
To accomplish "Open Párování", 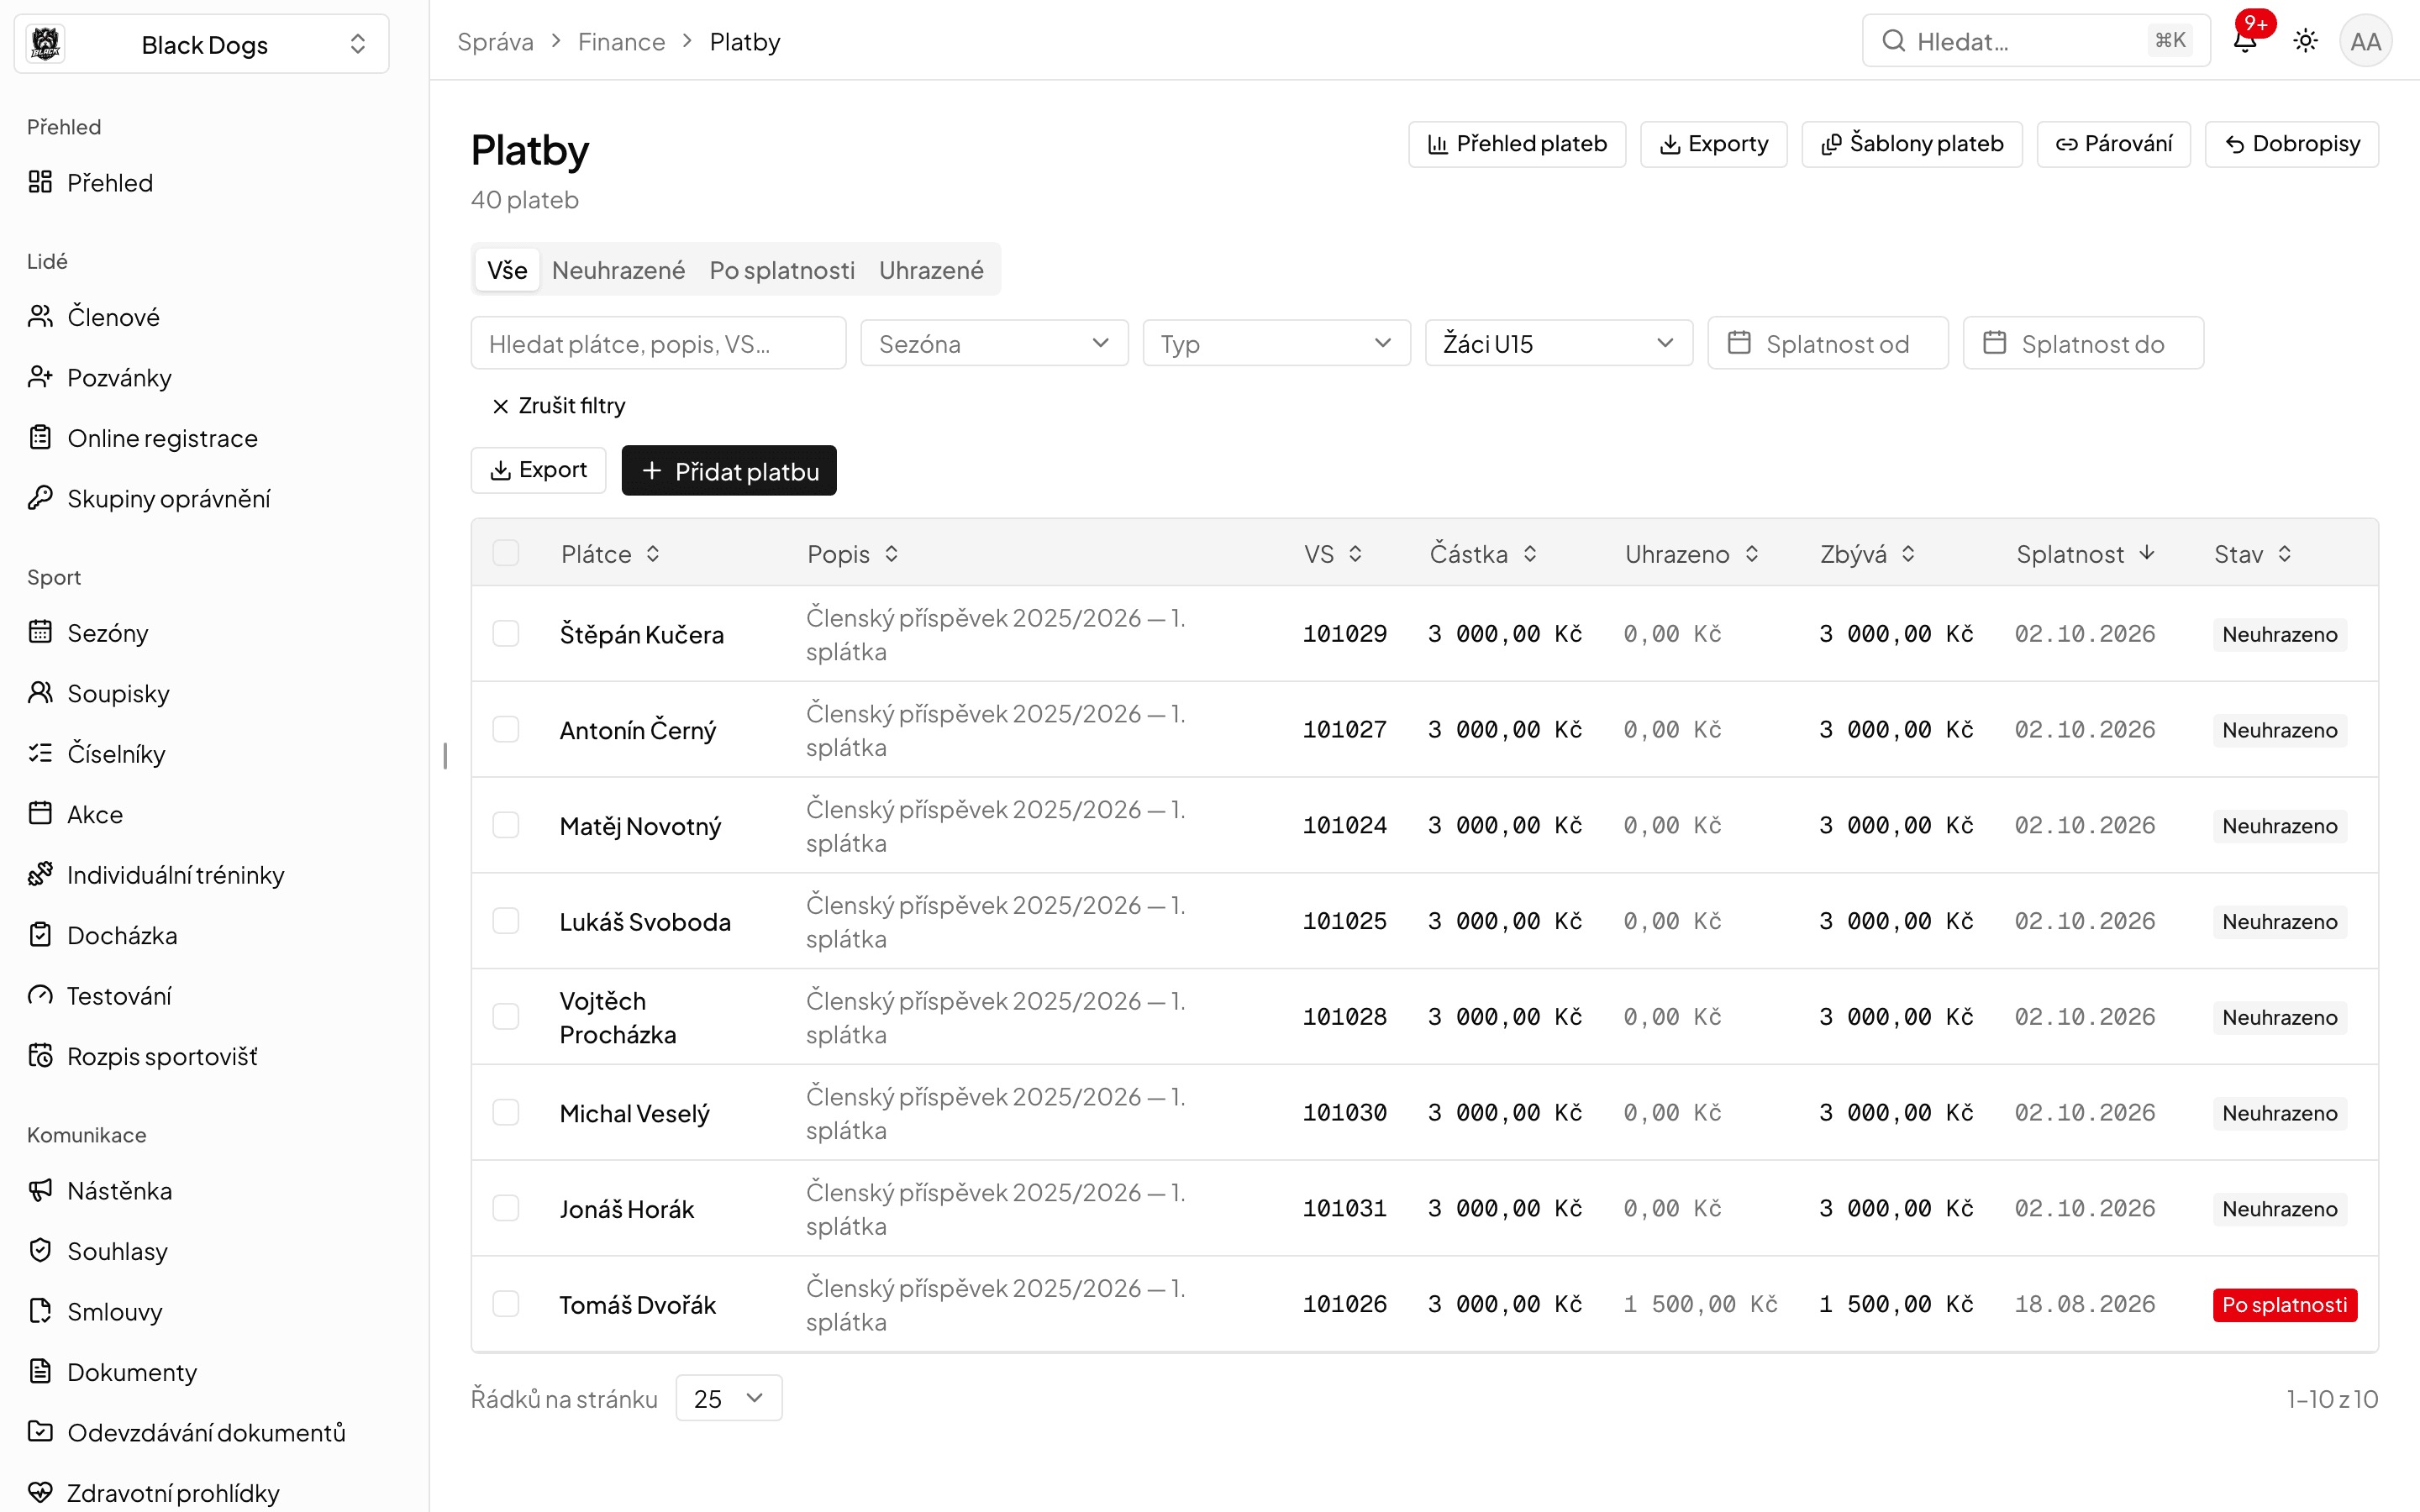I will point(2113,144).
